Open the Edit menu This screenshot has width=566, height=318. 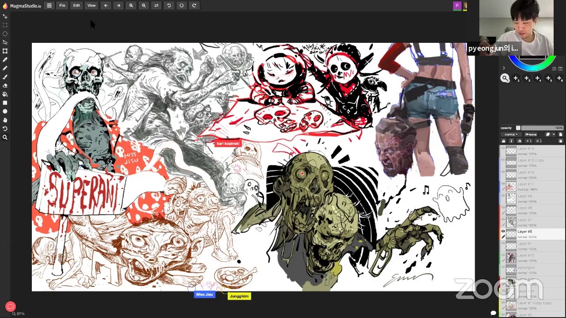(x=76, y=5)
